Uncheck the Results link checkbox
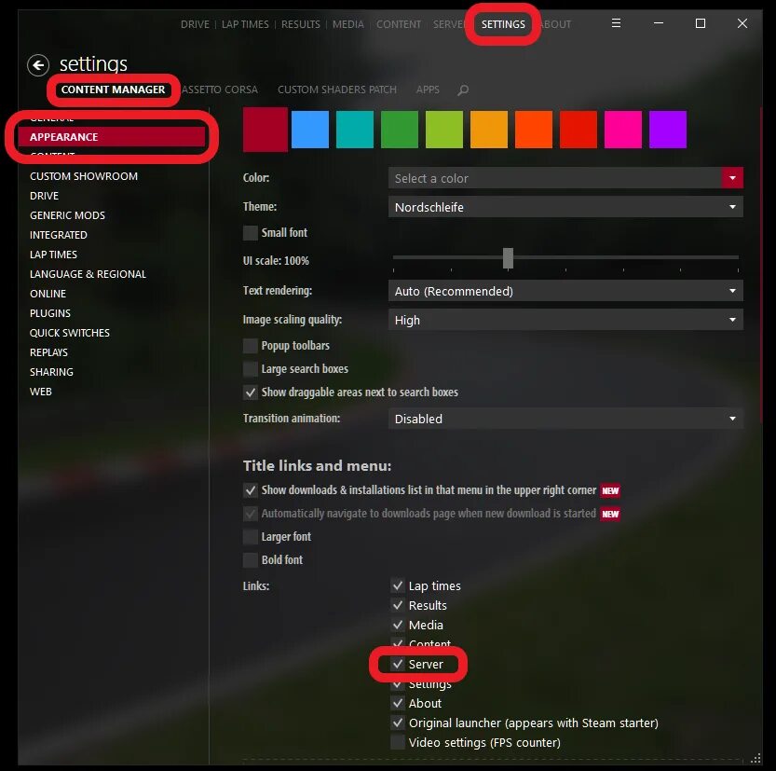 coord(398,605)
